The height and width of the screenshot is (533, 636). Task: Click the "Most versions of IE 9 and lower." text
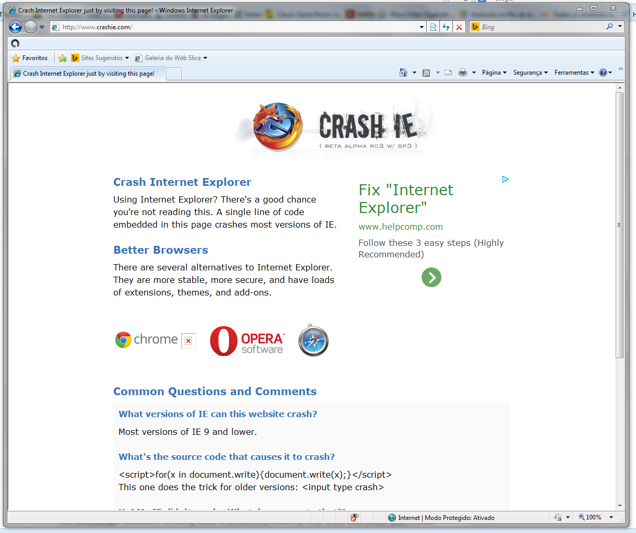187,432
